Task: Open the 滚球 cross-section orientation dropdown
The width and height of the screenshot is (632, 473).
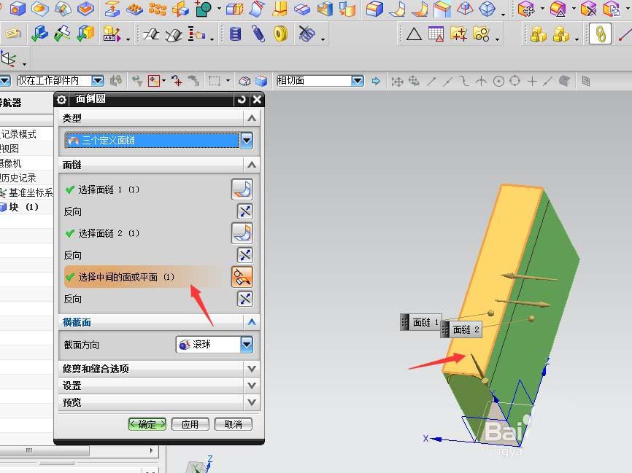Action: [246, 344]
